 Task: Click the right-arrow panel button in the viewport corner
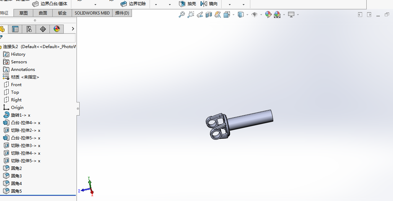[369, 15]
